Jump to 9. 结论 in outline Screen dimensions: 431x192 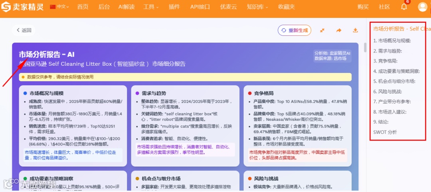[381, 122]
